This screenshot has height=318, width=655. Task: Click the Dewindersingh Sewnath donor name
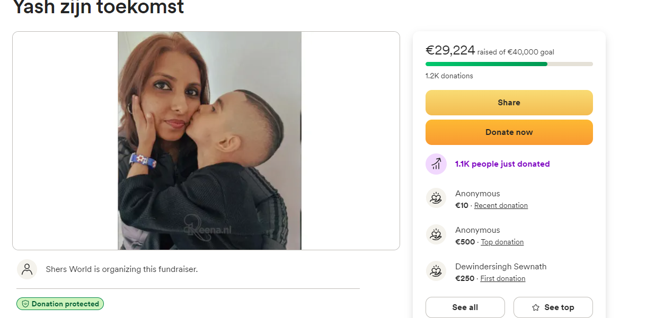[501, 267]
